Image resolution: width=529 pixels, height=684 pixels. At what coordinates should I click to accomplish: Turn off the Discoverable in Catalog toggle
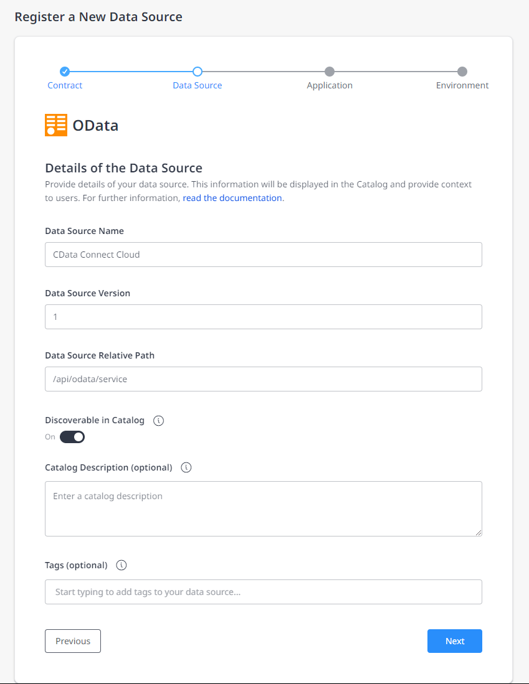(x=72, y=437)
